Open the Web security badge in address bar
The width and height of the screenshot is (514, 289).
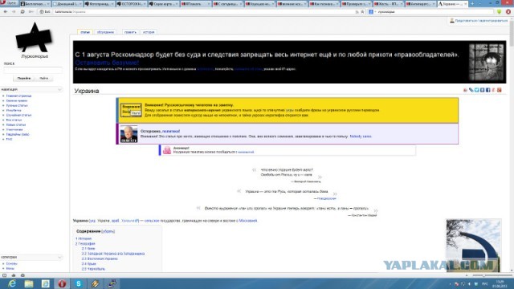45,12
